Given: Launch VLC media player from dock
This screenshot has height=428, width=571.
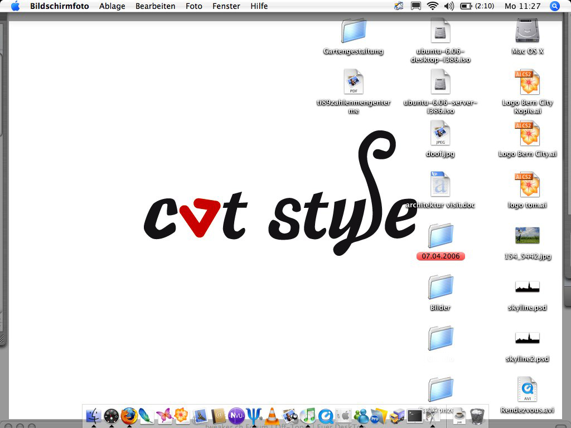Looking at the screenshot, I should coord(272,416).
